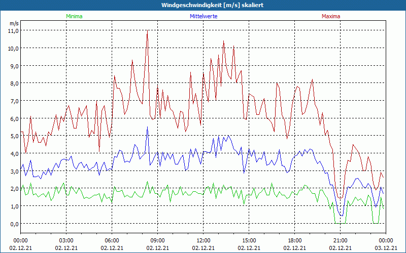This screenshot has height=253, width=406.
Task: Click the '06:00' time axis label
Action: coord(112,241)
